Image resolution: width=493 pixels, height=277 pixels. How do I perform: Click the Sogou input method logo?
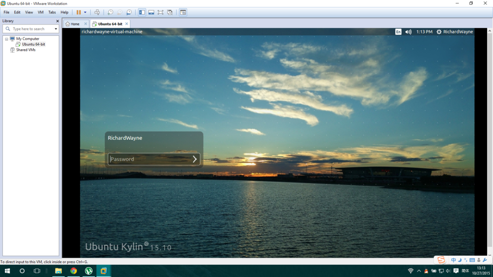[441, 260]
